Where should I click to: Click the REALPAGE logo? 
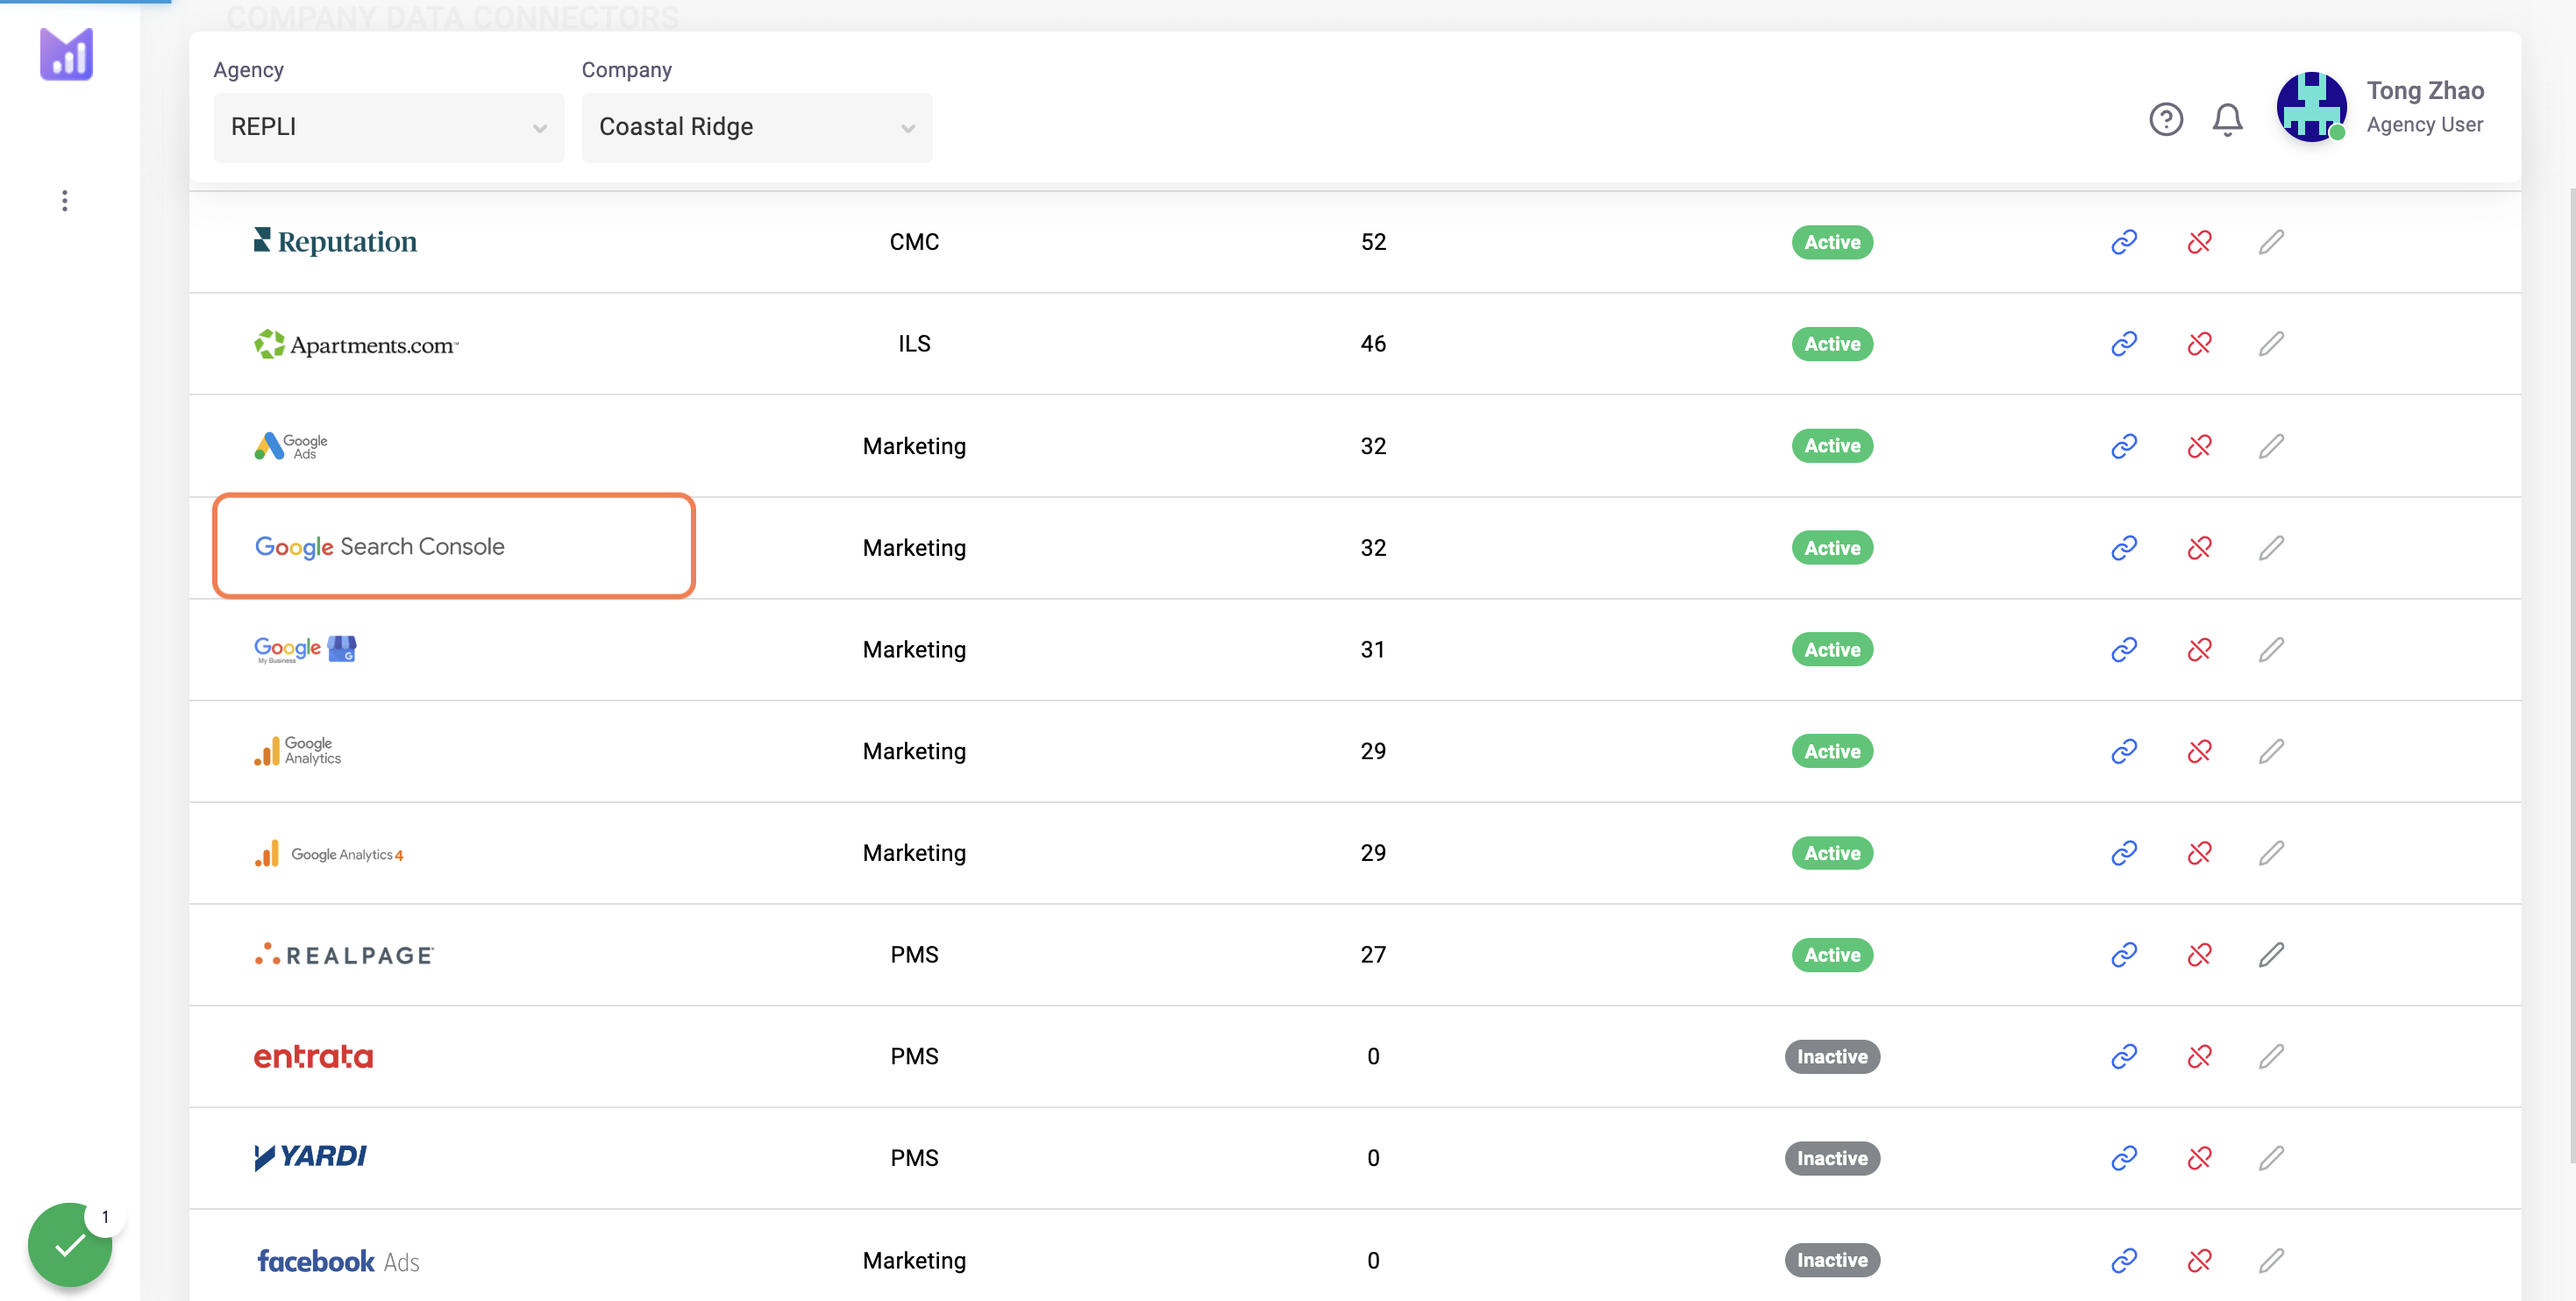pos(344,955)
